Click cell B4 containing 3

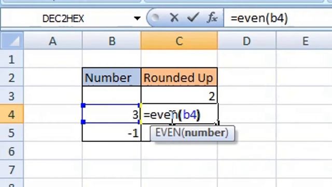112,114
